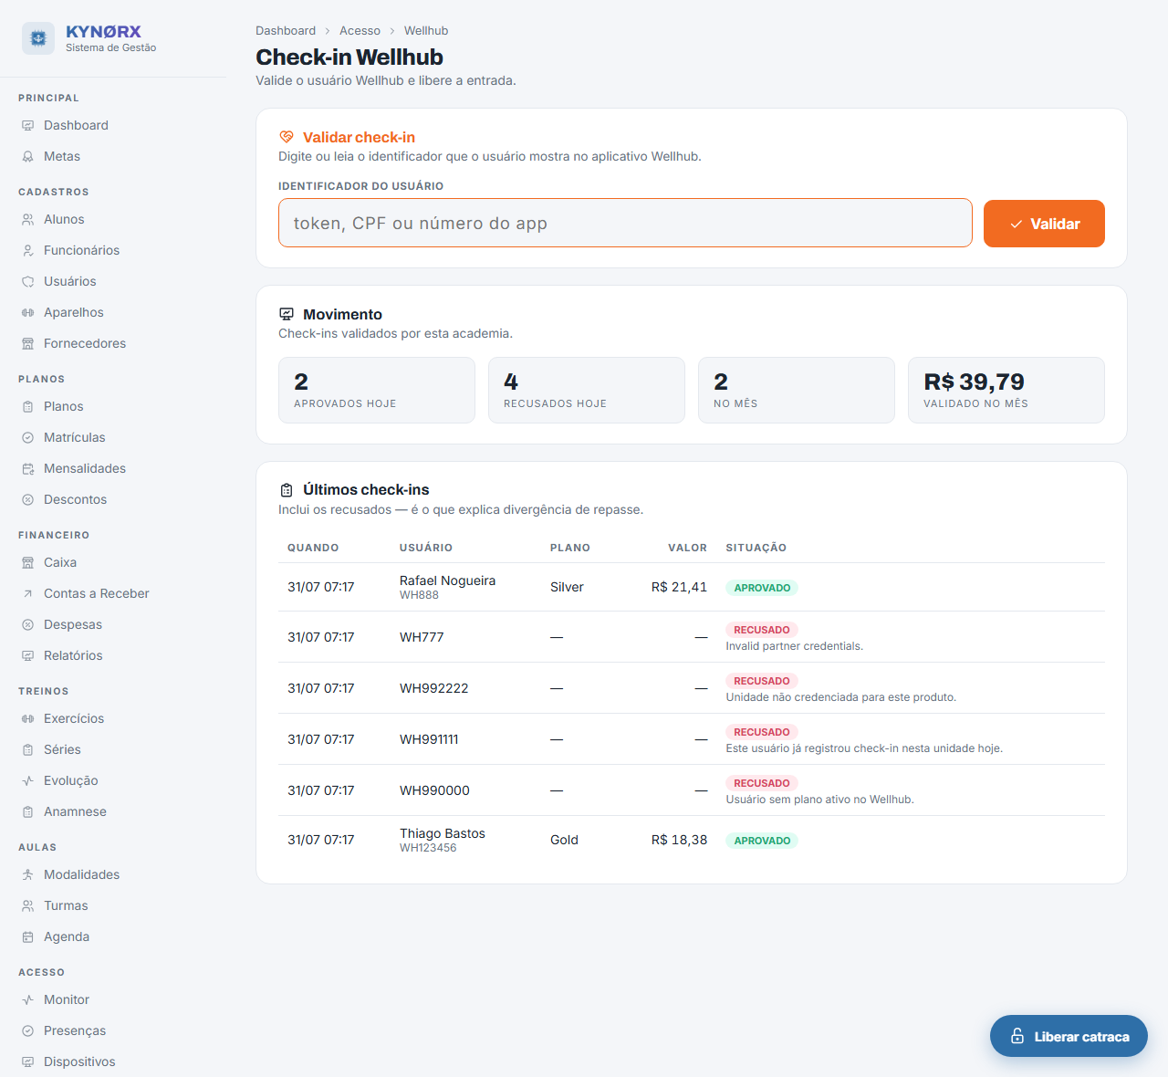Click the Descontos sidebar icon

(x=28, y=500)
